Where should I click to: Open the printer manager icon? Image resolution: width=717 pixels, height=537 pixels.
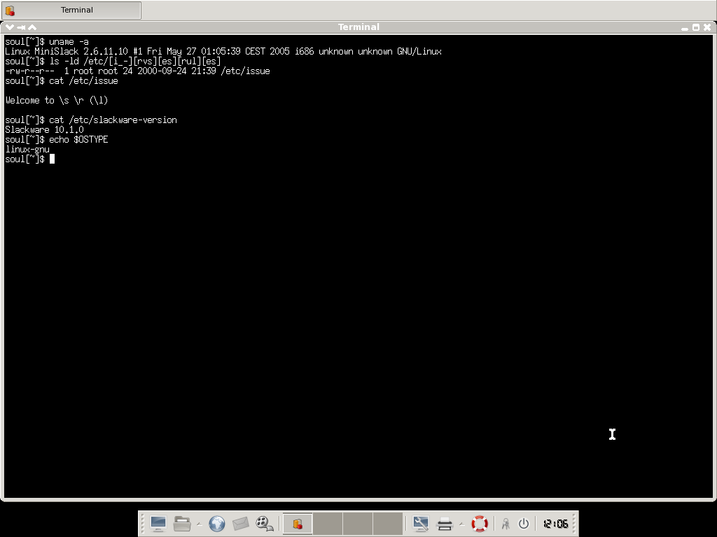tap(445, 524)
